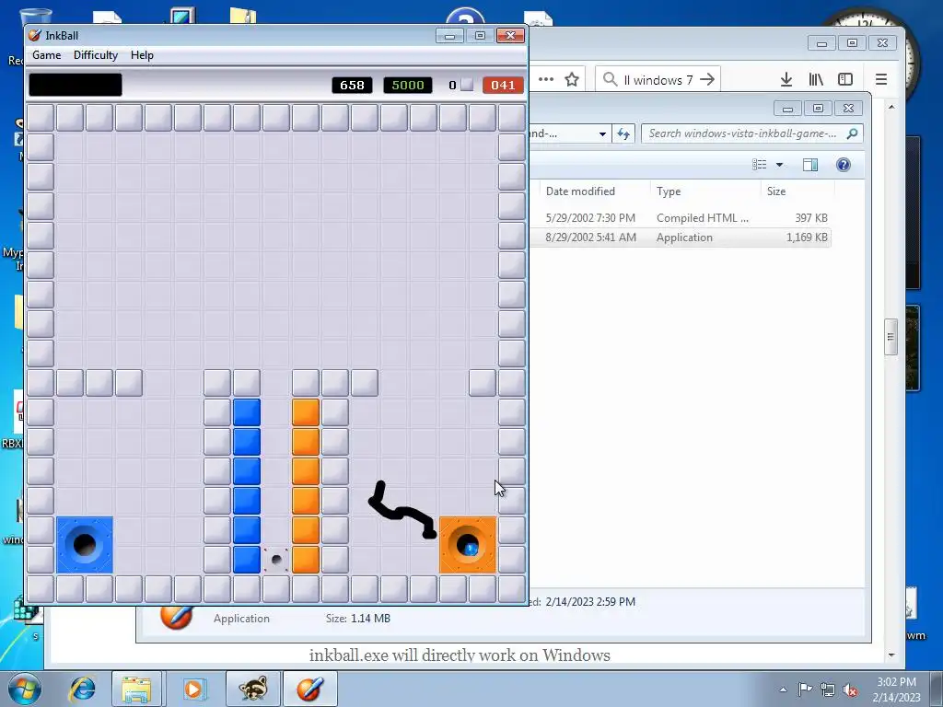Sort by Size column header
The width and height of the screenshot is (943, 707).
(776, 191)
